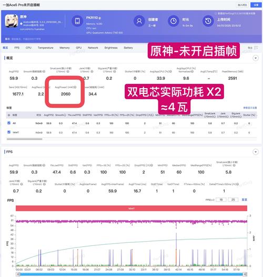Collapse the FPS section with its arrow
The height and width of the screenshot is (277, 263).
[256, 152]
